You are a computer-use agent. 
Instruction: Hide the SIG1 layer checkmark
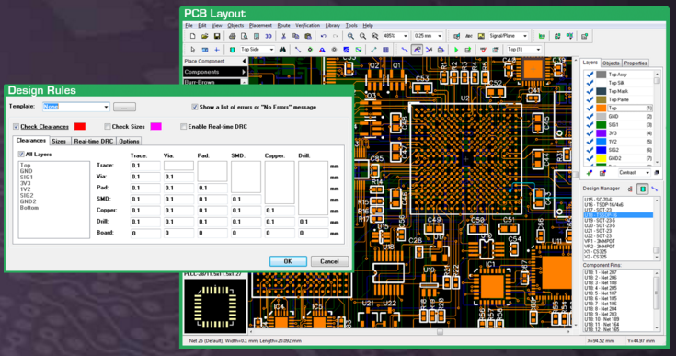click(590, 125)
